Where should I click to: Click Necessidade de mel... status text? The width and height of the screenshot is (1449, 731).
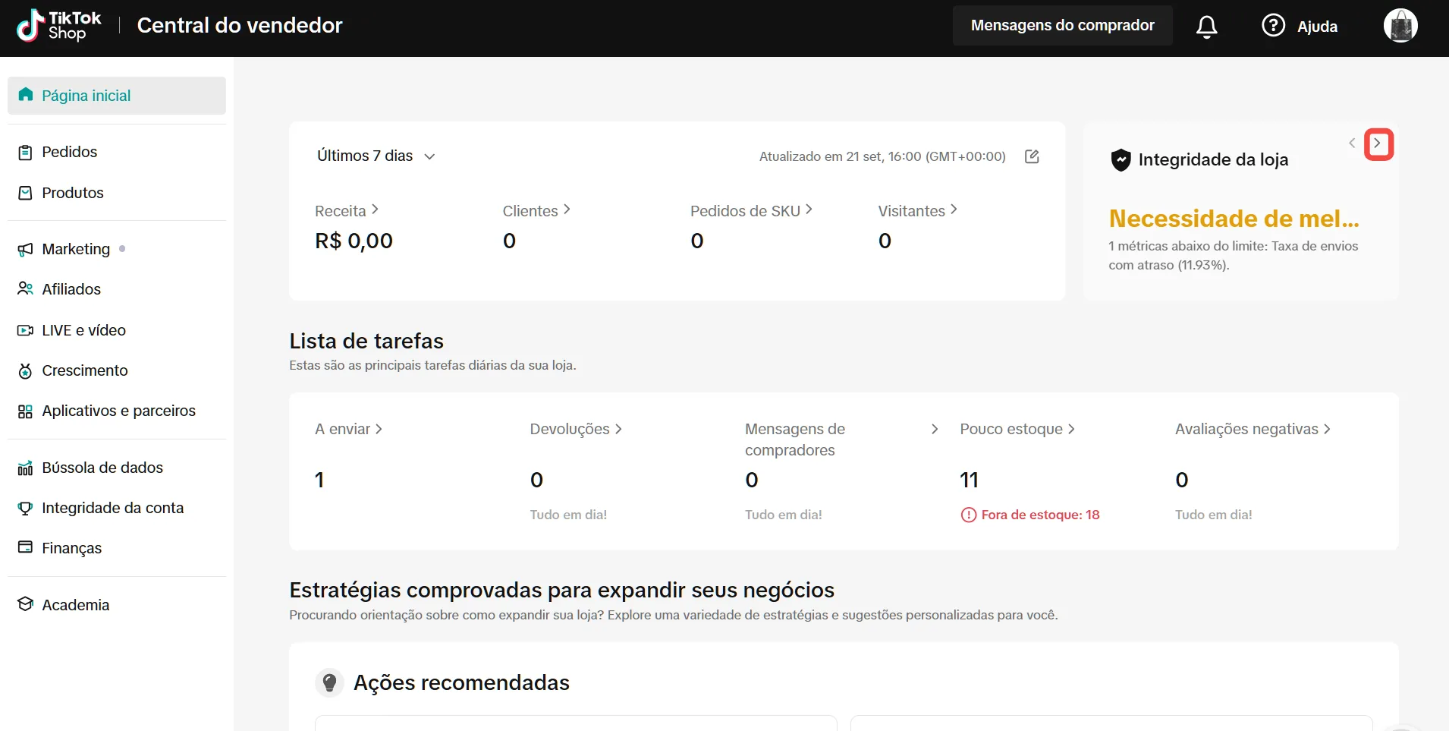(x=1234, y=219)
